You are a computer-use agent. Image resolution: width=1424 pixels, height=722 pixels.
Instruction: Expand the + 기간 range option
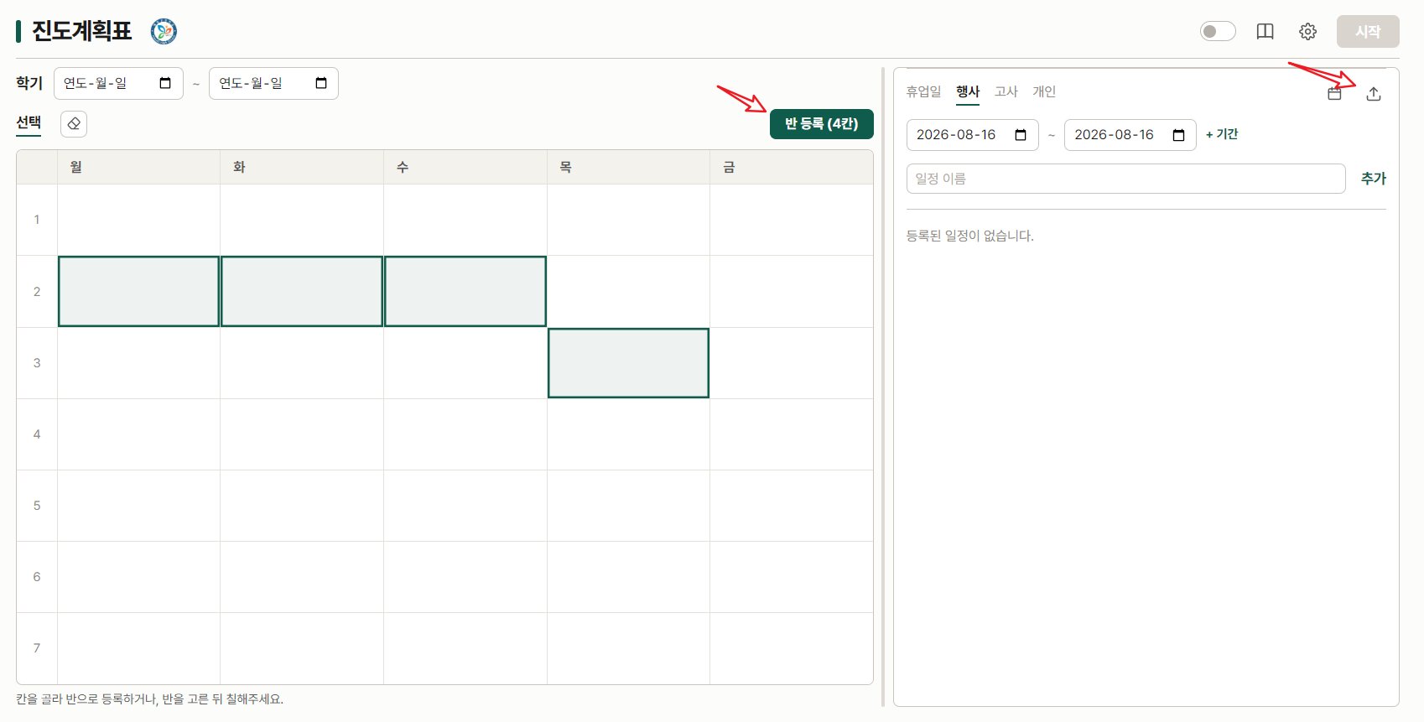click(x=1222, y=134)
